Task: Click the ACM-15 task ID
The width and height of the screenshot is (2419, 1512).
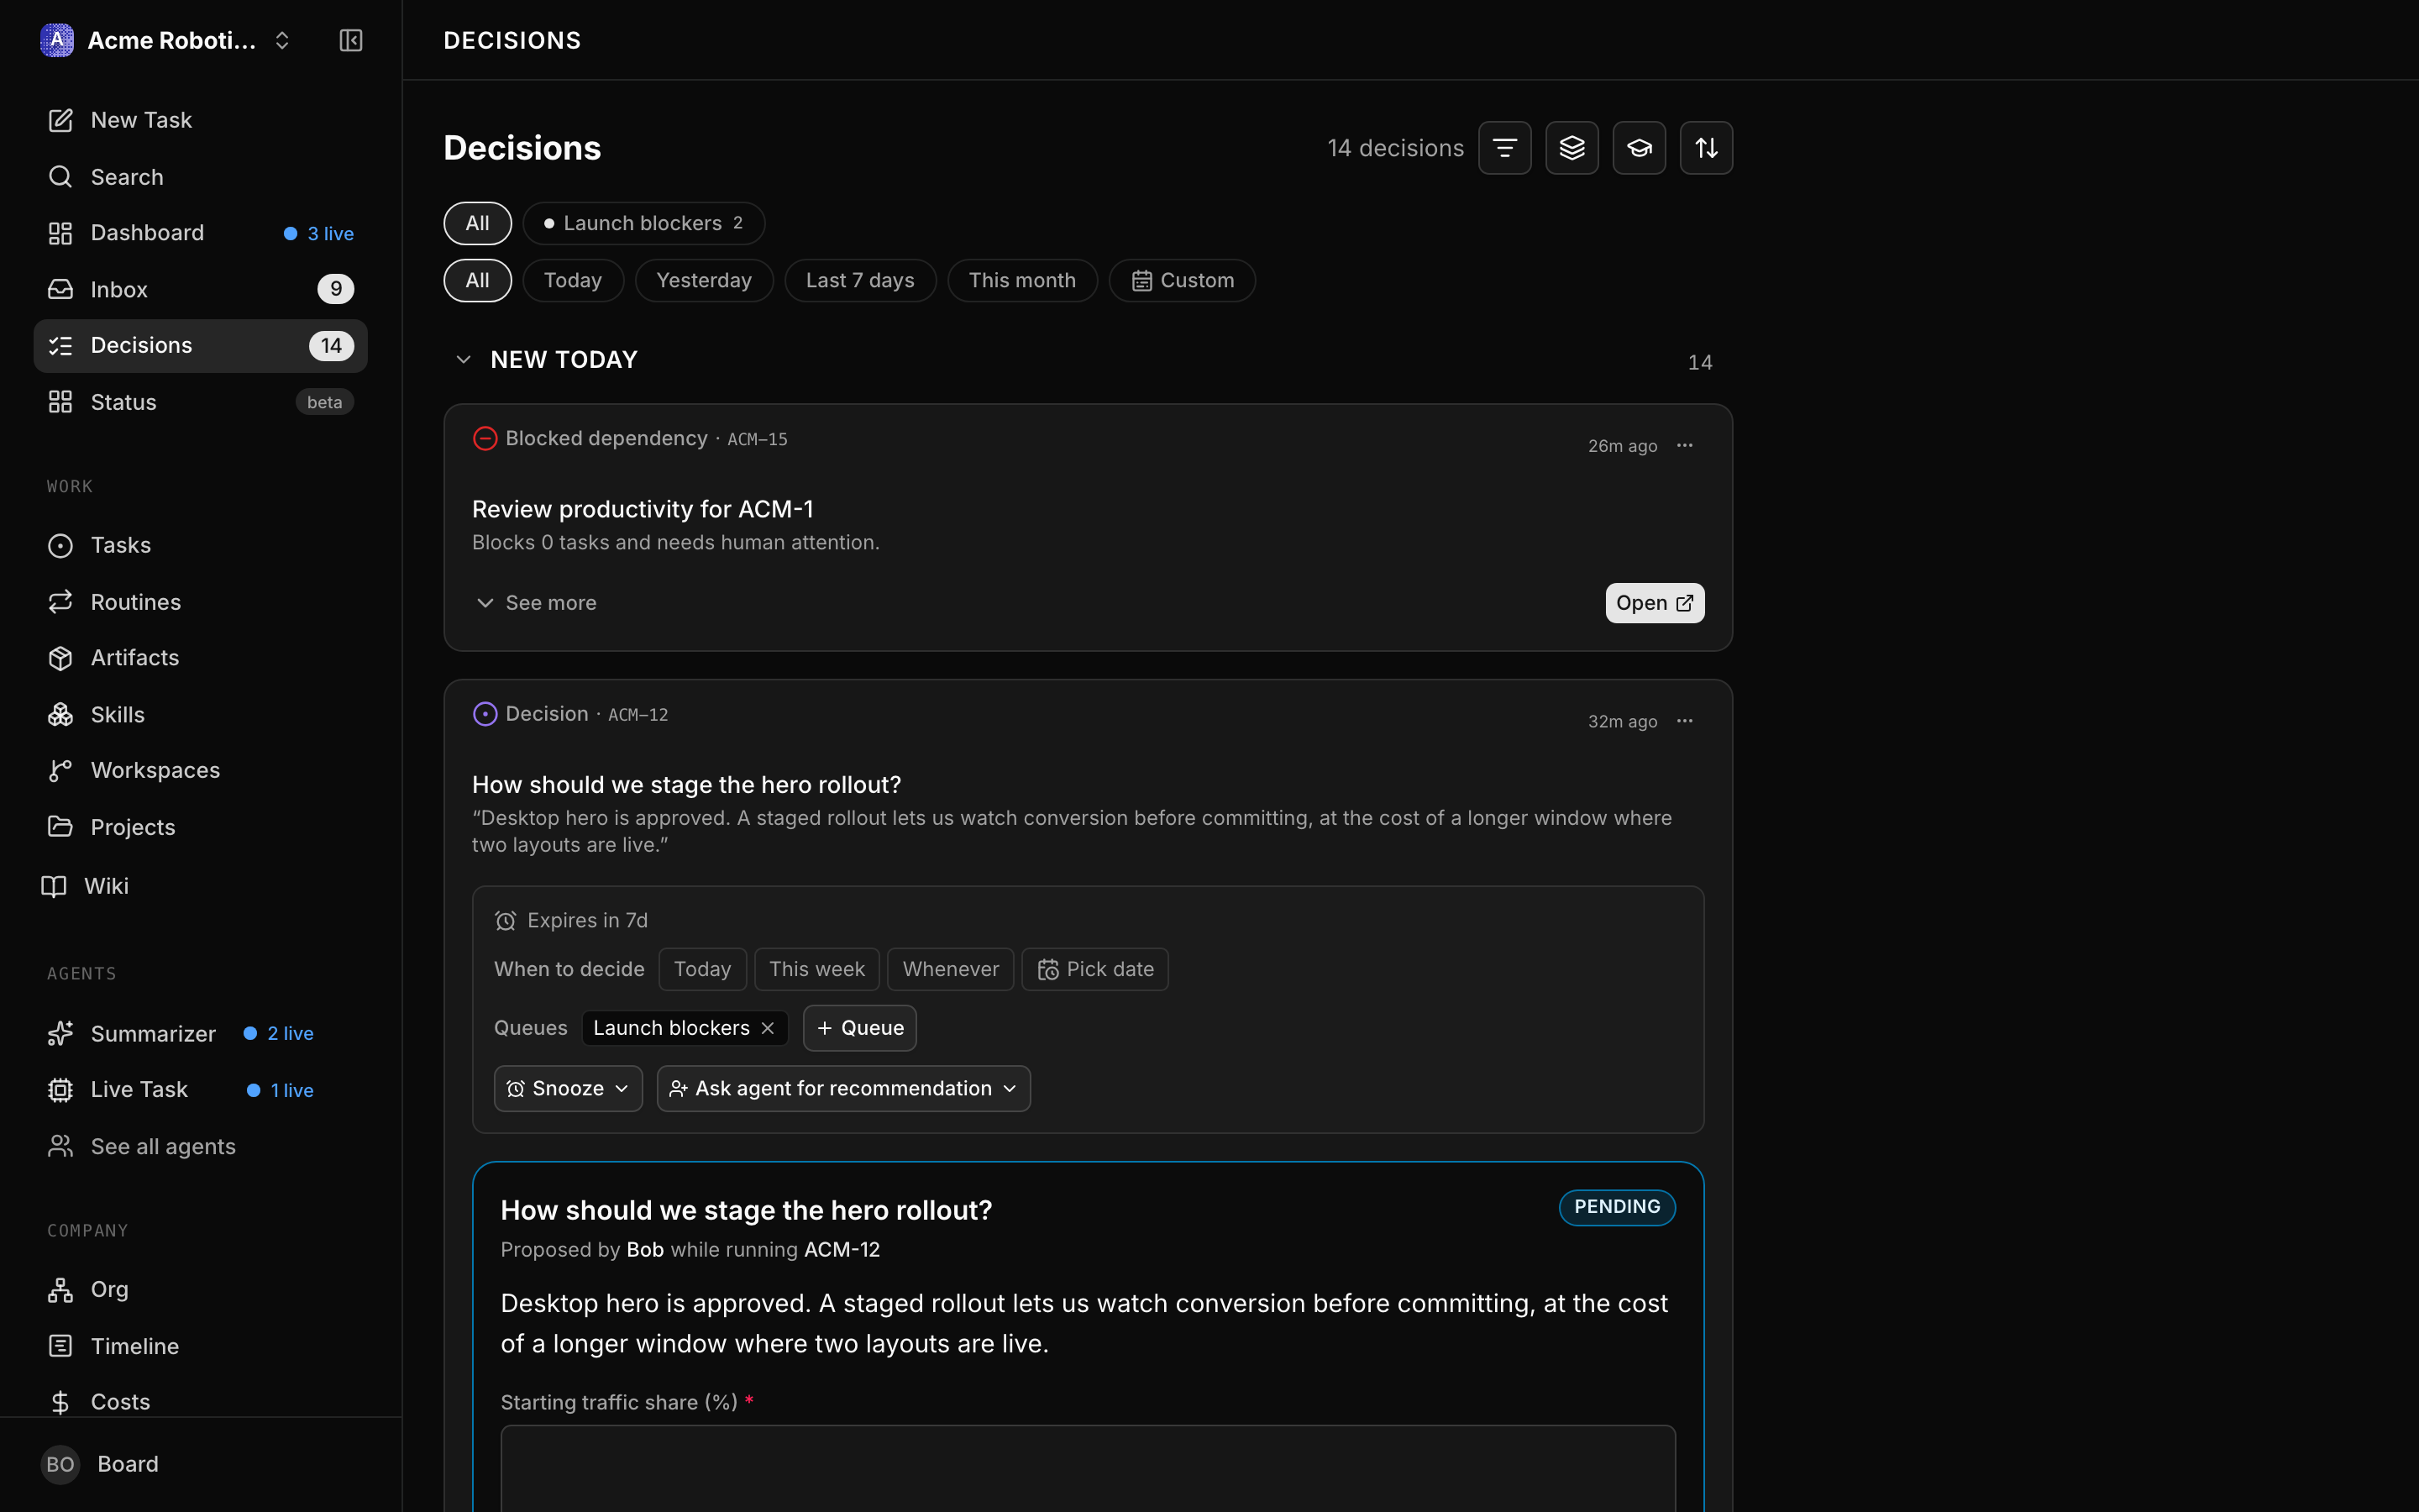Action: pos(757,439)
